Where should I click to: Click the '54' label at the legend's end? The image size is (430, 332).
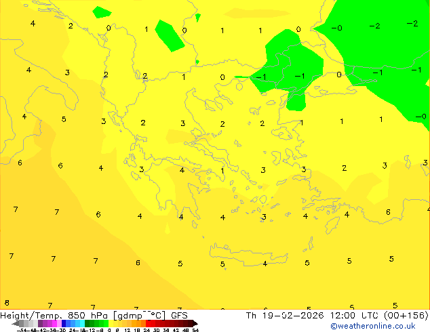(x=195, y=330)
